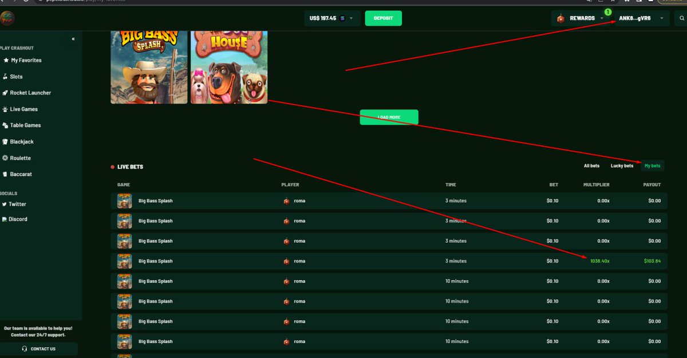This screenshot has width=687, height=358.
Task: Click the Payout column header
Action: coord(652,185)
